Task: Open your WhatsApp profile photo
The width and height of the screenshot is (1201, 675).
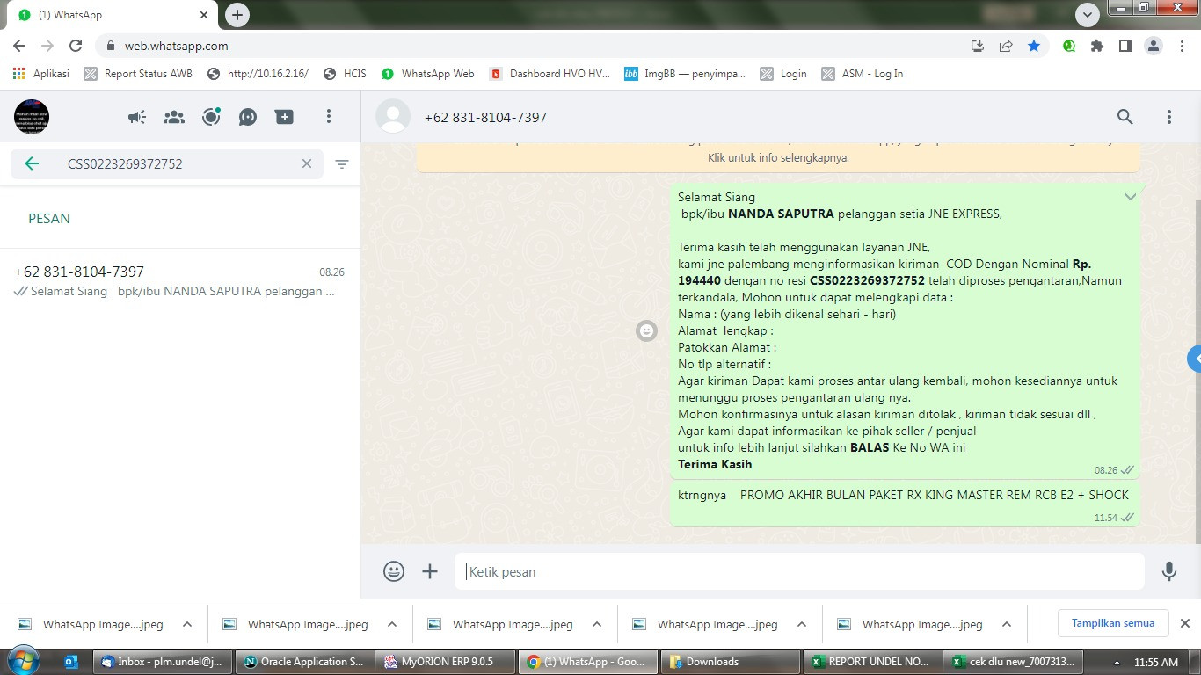Action: pos(32,116)
